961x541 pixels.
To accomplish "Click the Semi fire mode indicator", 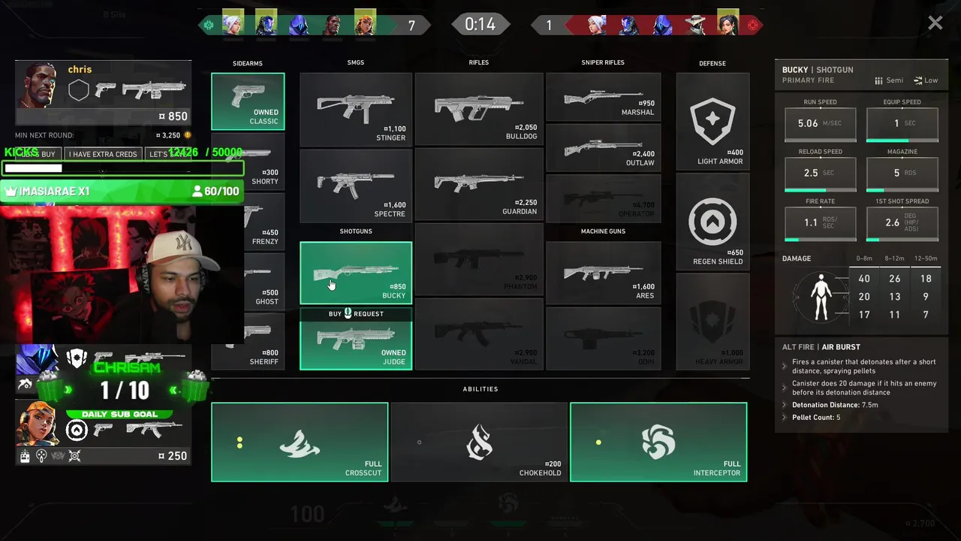I will click(x=889, y=80).
